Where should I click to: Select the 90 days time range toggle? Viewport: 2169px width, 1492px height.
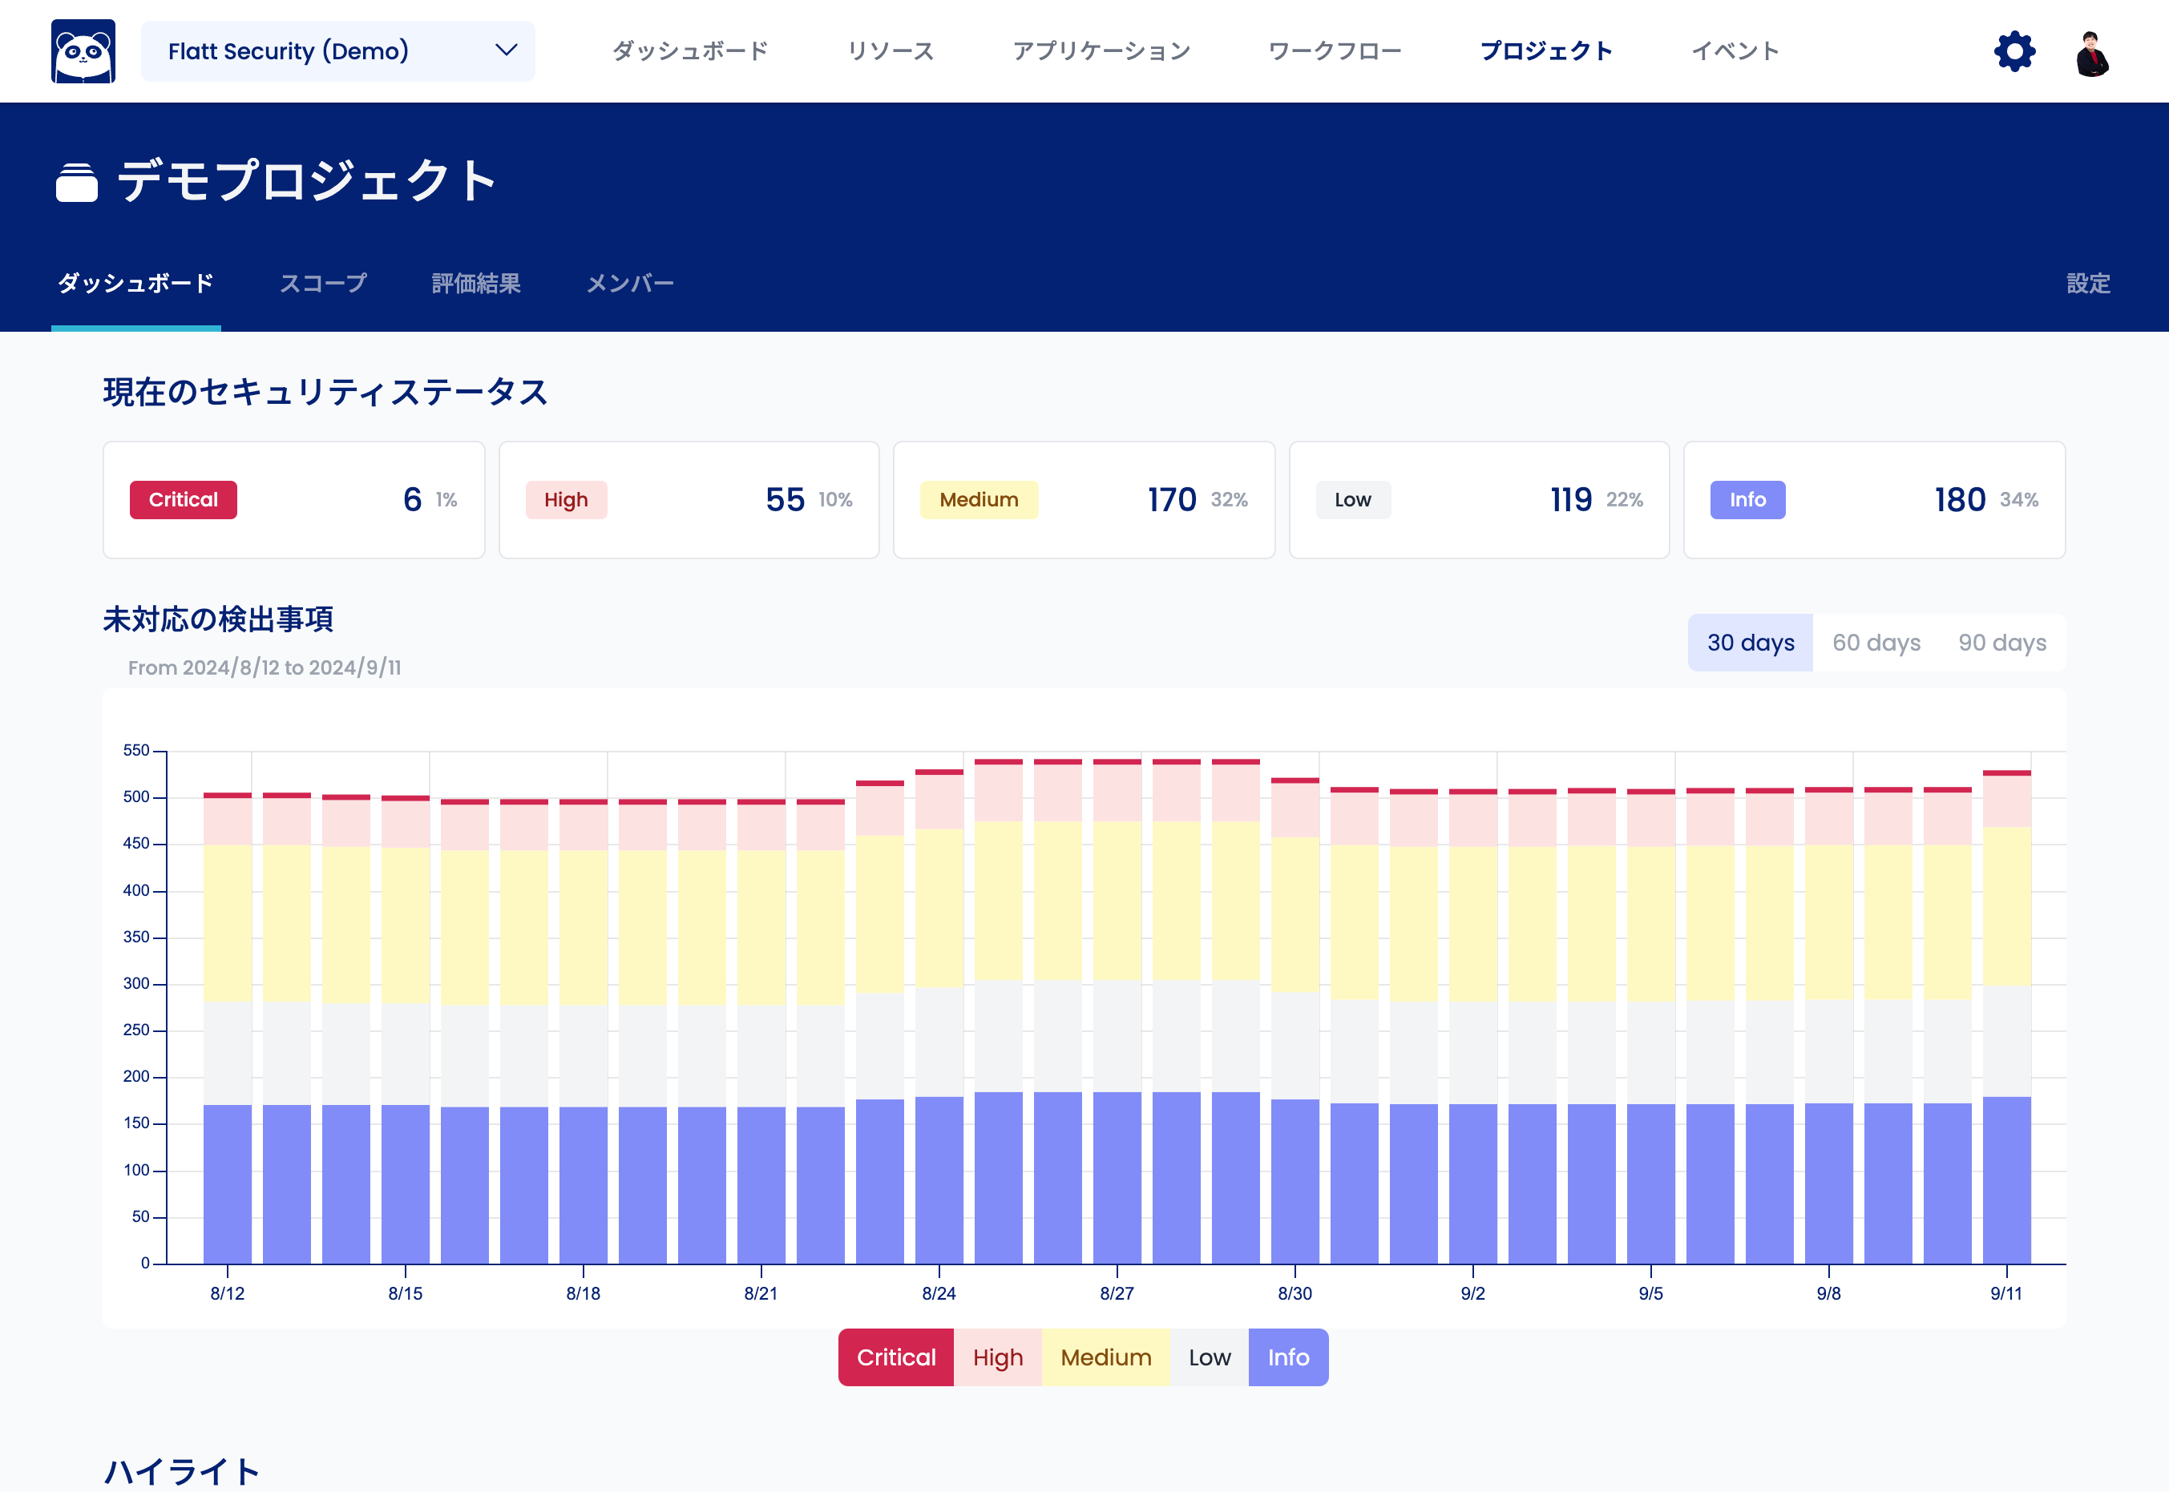click(x=2002, y=643)
